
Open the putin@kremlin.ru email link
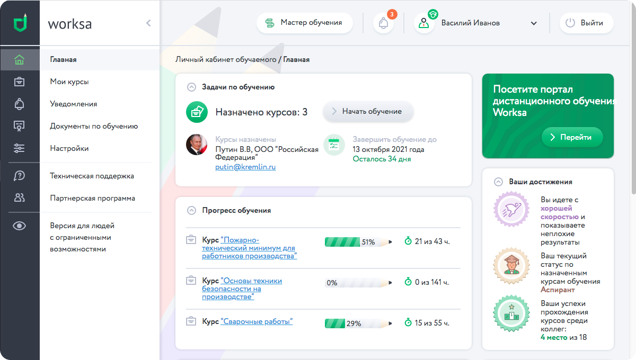245,167
